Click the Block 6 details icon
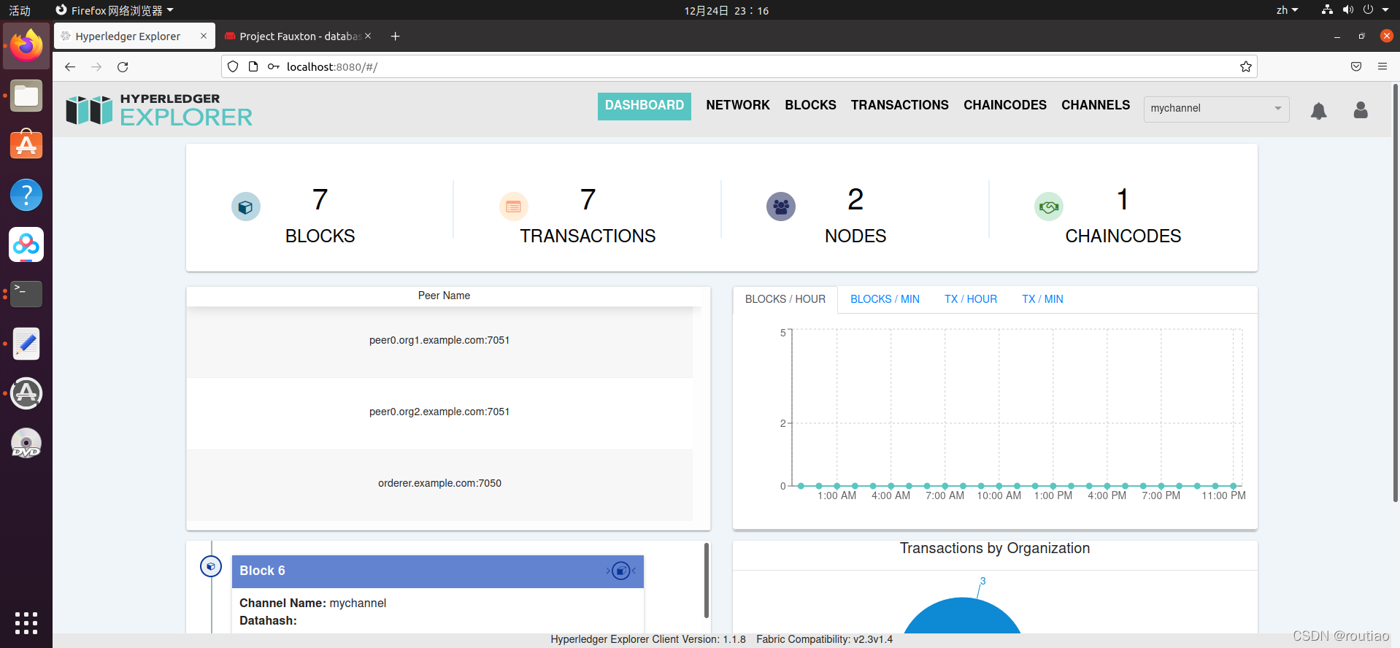Viewport: 1400px width, 648px height. tap(620, 571)
